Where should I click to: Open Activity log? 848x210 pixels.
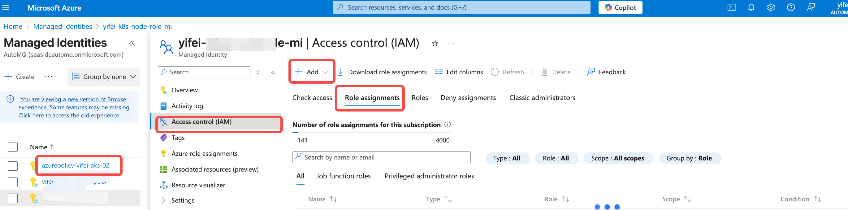[187, 106]
